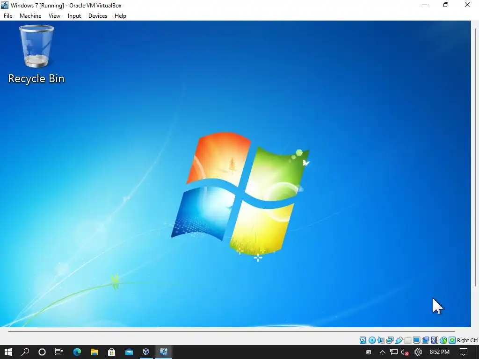
Task: Click the hard disk activity indicator
Action: tap(363, 340)
